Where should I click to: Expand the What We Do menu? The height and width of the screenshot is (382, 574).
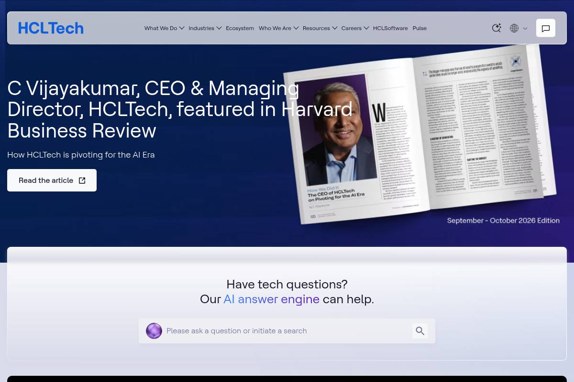(164, 28)
